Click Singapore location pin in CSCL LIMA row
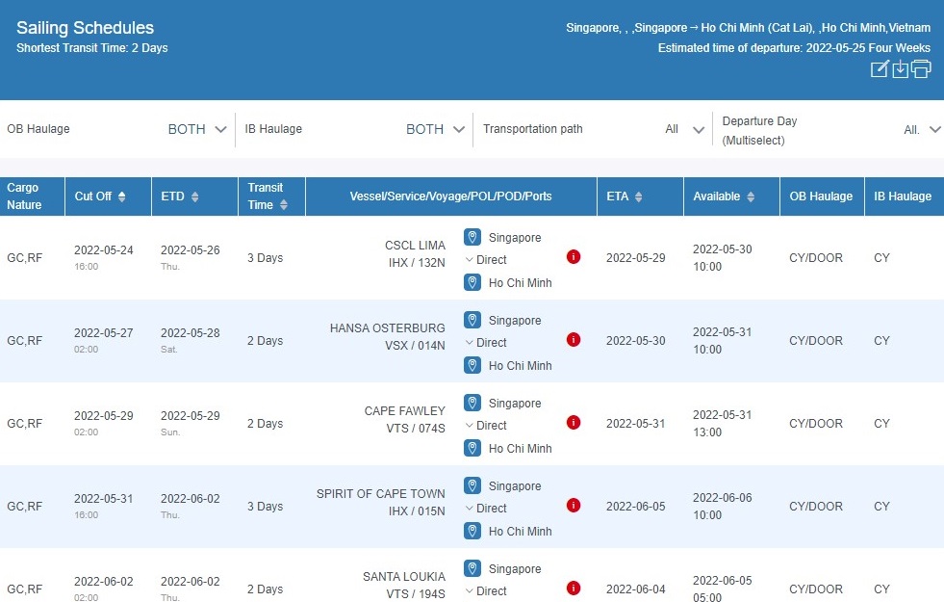 tap(472, 237)
